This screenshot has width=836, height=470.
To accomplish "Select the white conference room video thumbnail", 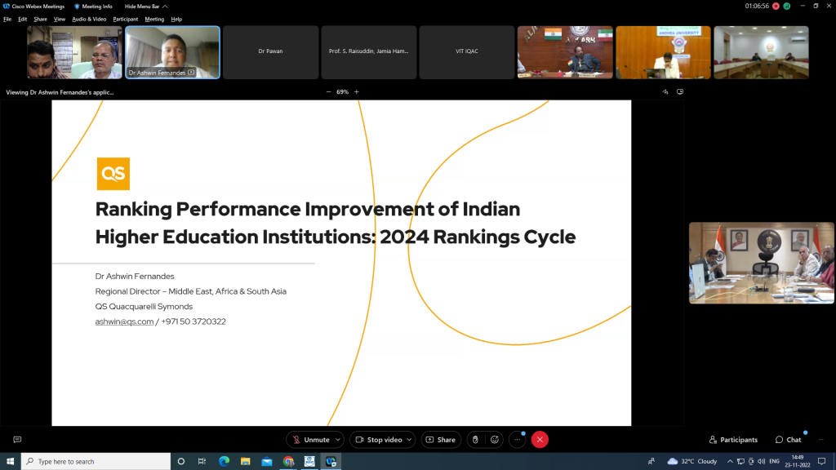I will (762, 52).
